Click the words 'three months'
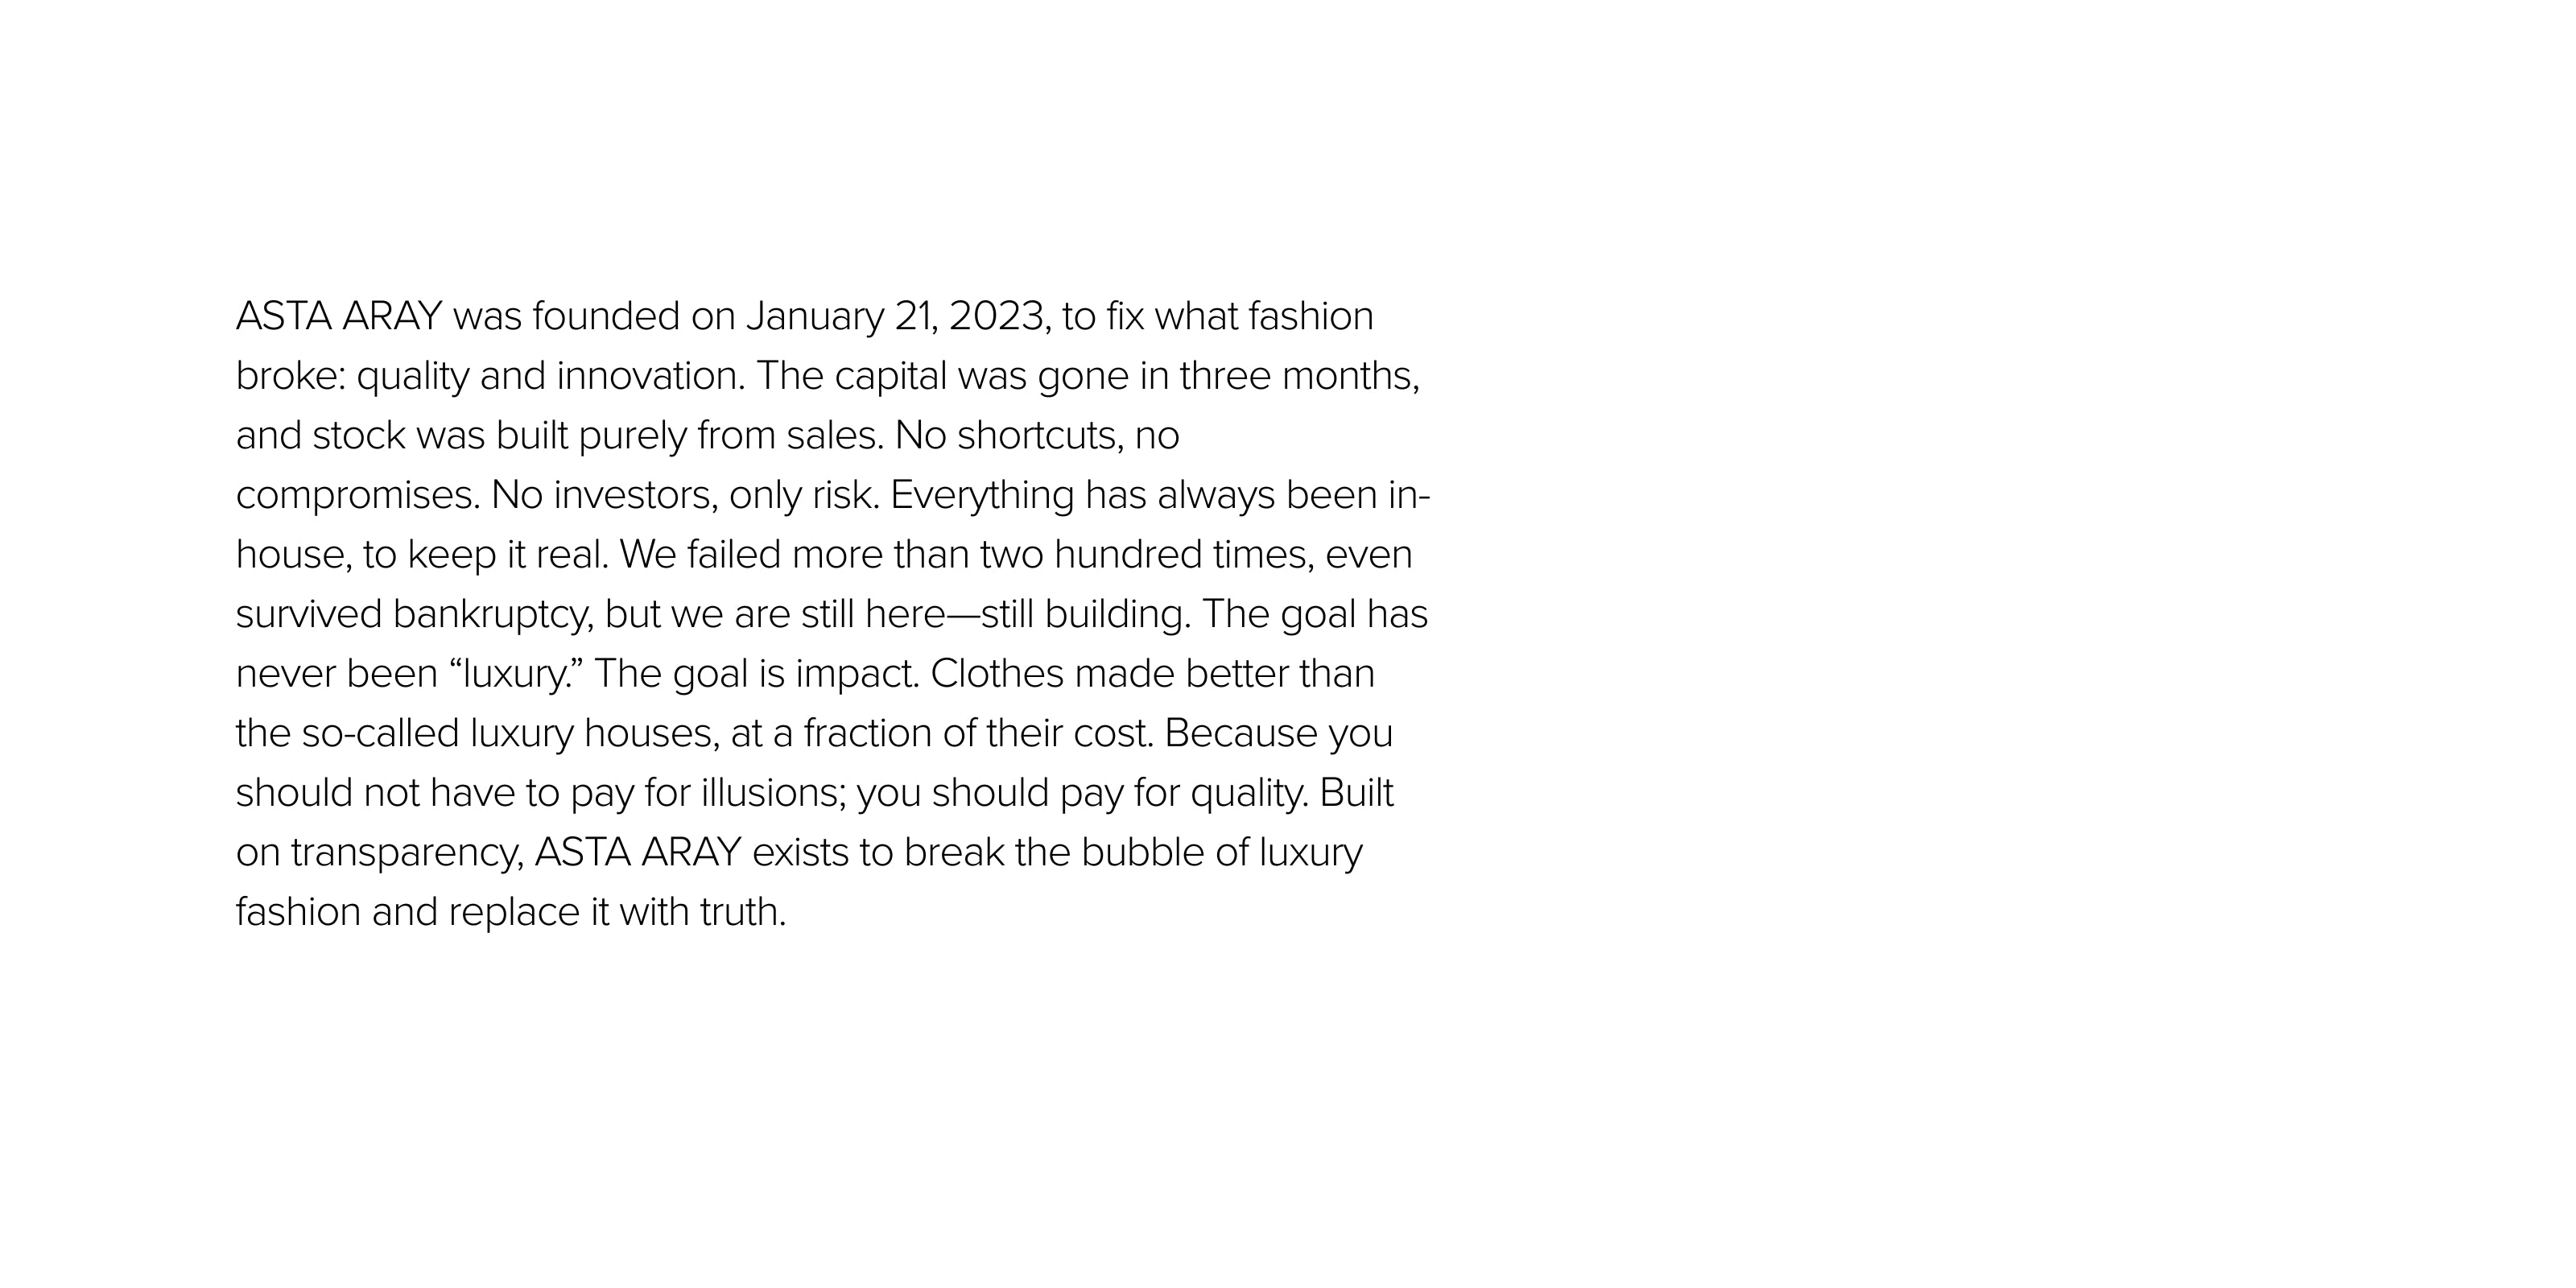Viewport: 2576px width, 1288px height. point(1296,376)
